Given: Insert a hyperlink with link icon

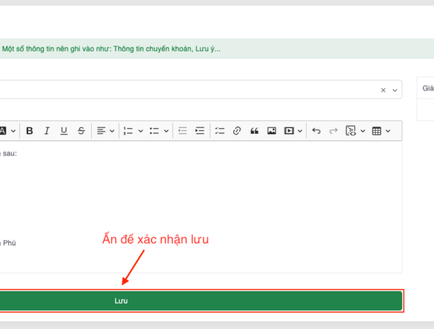Looking at the screenshot, I should coord(237,131).
